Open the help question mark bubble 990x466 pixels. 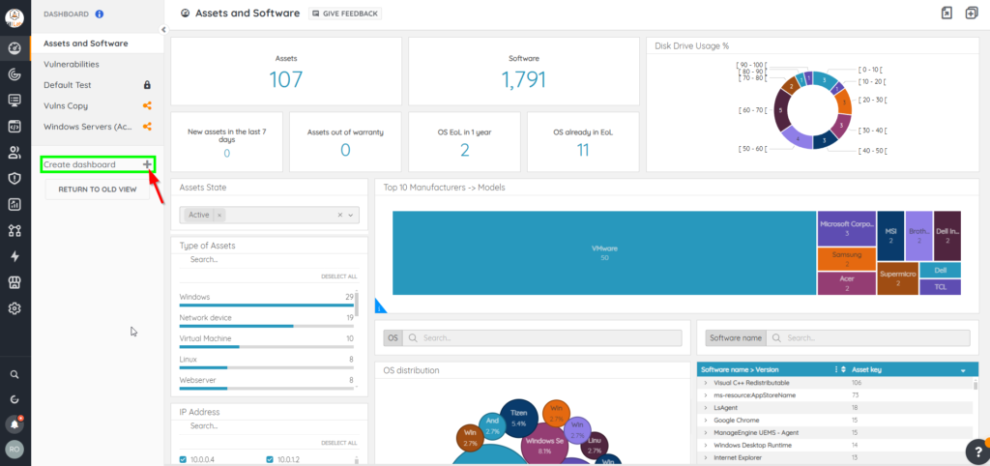point(976,451)
